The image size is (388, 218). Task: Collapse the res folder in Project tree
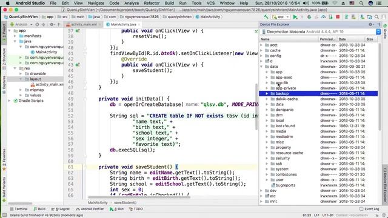pos(15,68)
